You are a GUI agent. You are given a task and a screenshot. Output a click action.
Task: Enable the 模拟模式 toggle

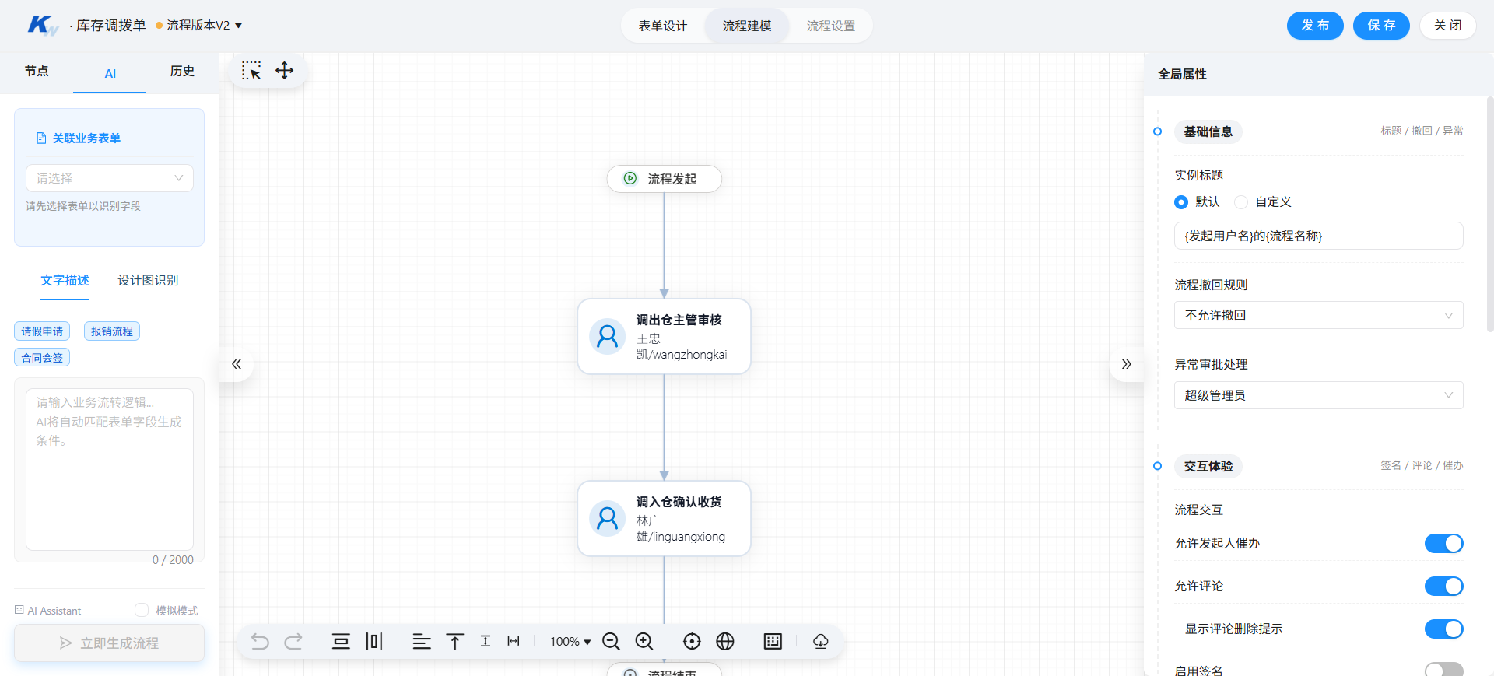pyautogui.click(x=142, y=611)
